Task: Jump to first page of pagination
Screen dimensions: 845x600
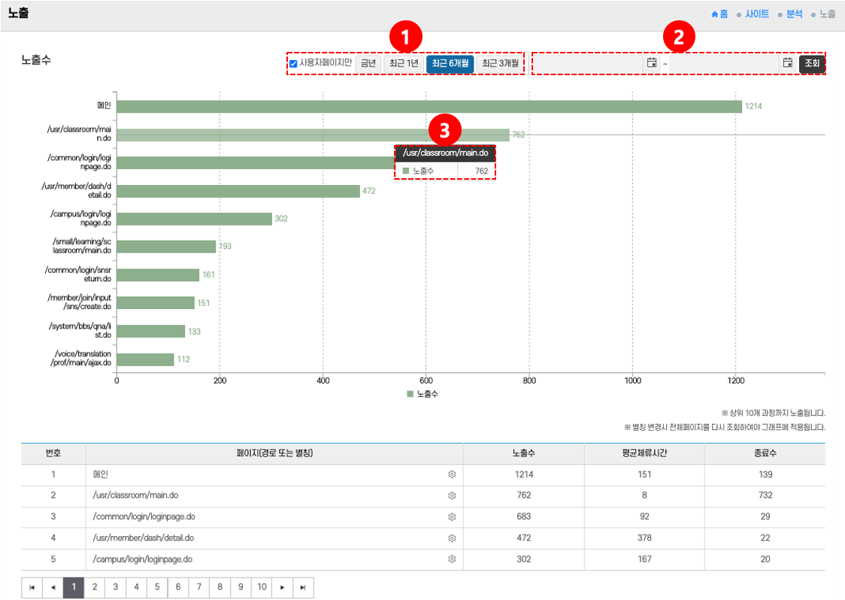Action: coord(32,588)
